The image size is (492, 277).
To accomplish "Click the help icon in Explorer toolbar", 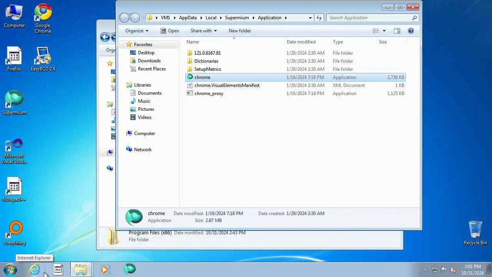I will pos(411,31).
